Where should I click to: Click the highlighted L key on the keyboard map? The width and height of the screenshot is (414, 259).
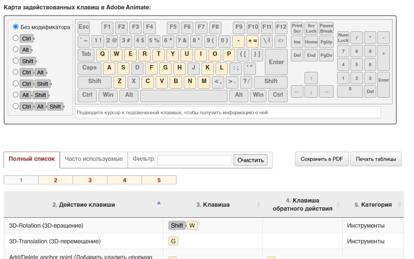click(x=222, y=68)
